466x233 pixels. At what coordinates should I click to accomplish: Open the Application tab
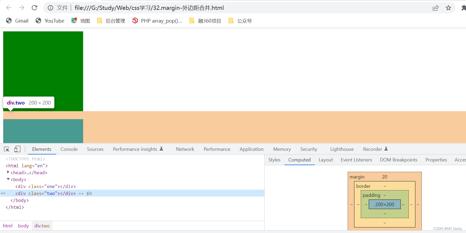252,149
